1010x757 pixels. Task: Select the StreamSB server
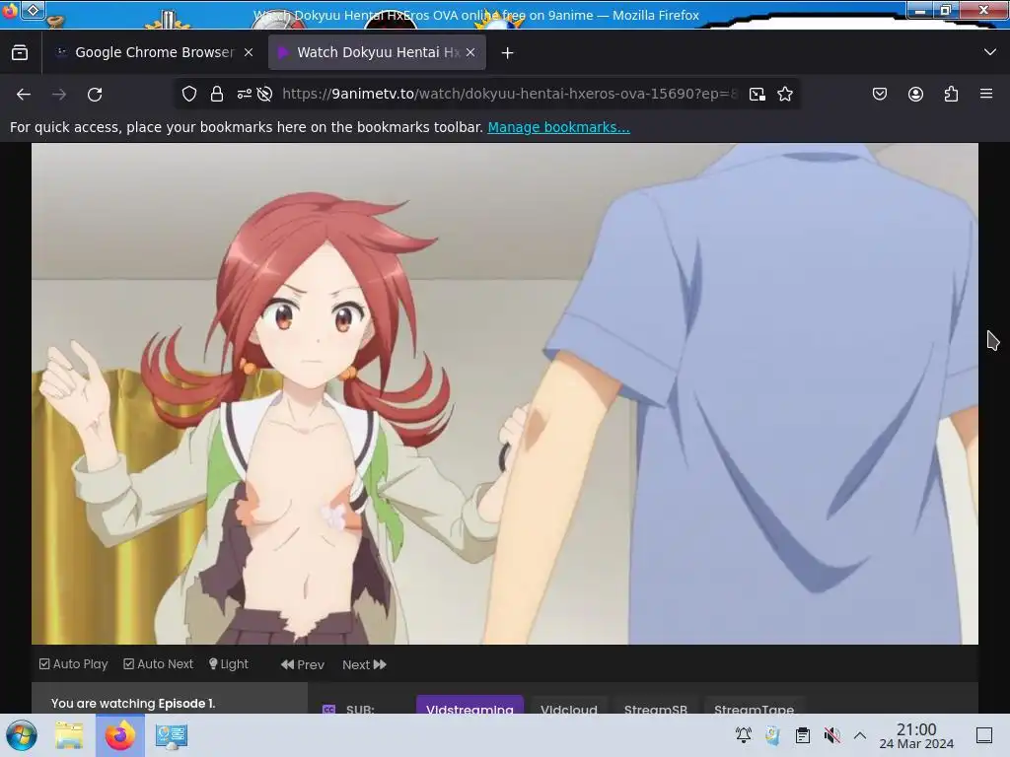click(x=656, y=706)
